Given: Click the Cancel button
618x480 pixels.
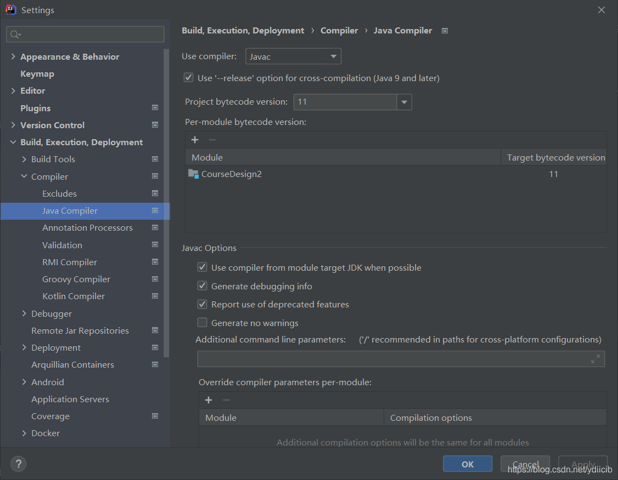Looking at the screenshot, I should (x=525, y=464).
